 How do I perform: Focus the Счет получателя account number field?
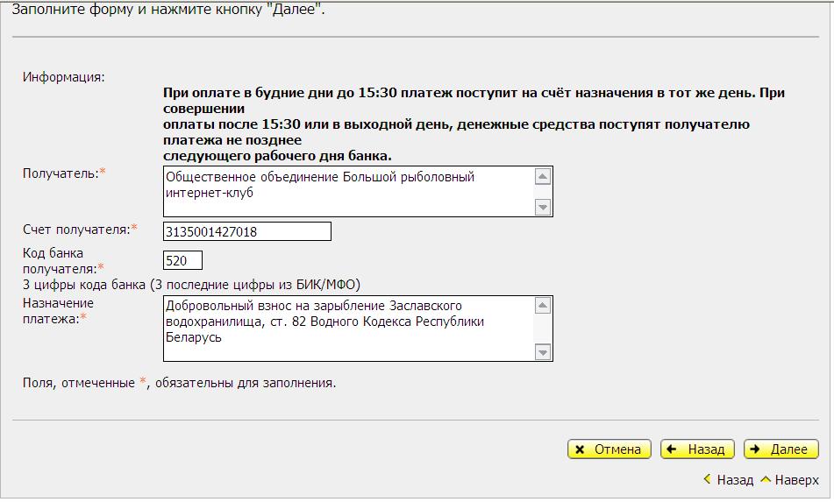tap(247, 231)
